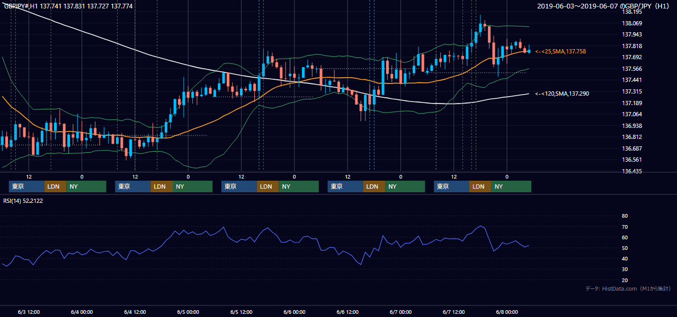The image size is (677, 317).
Task: Click price axis value 137.818
Action: point(632,46)
